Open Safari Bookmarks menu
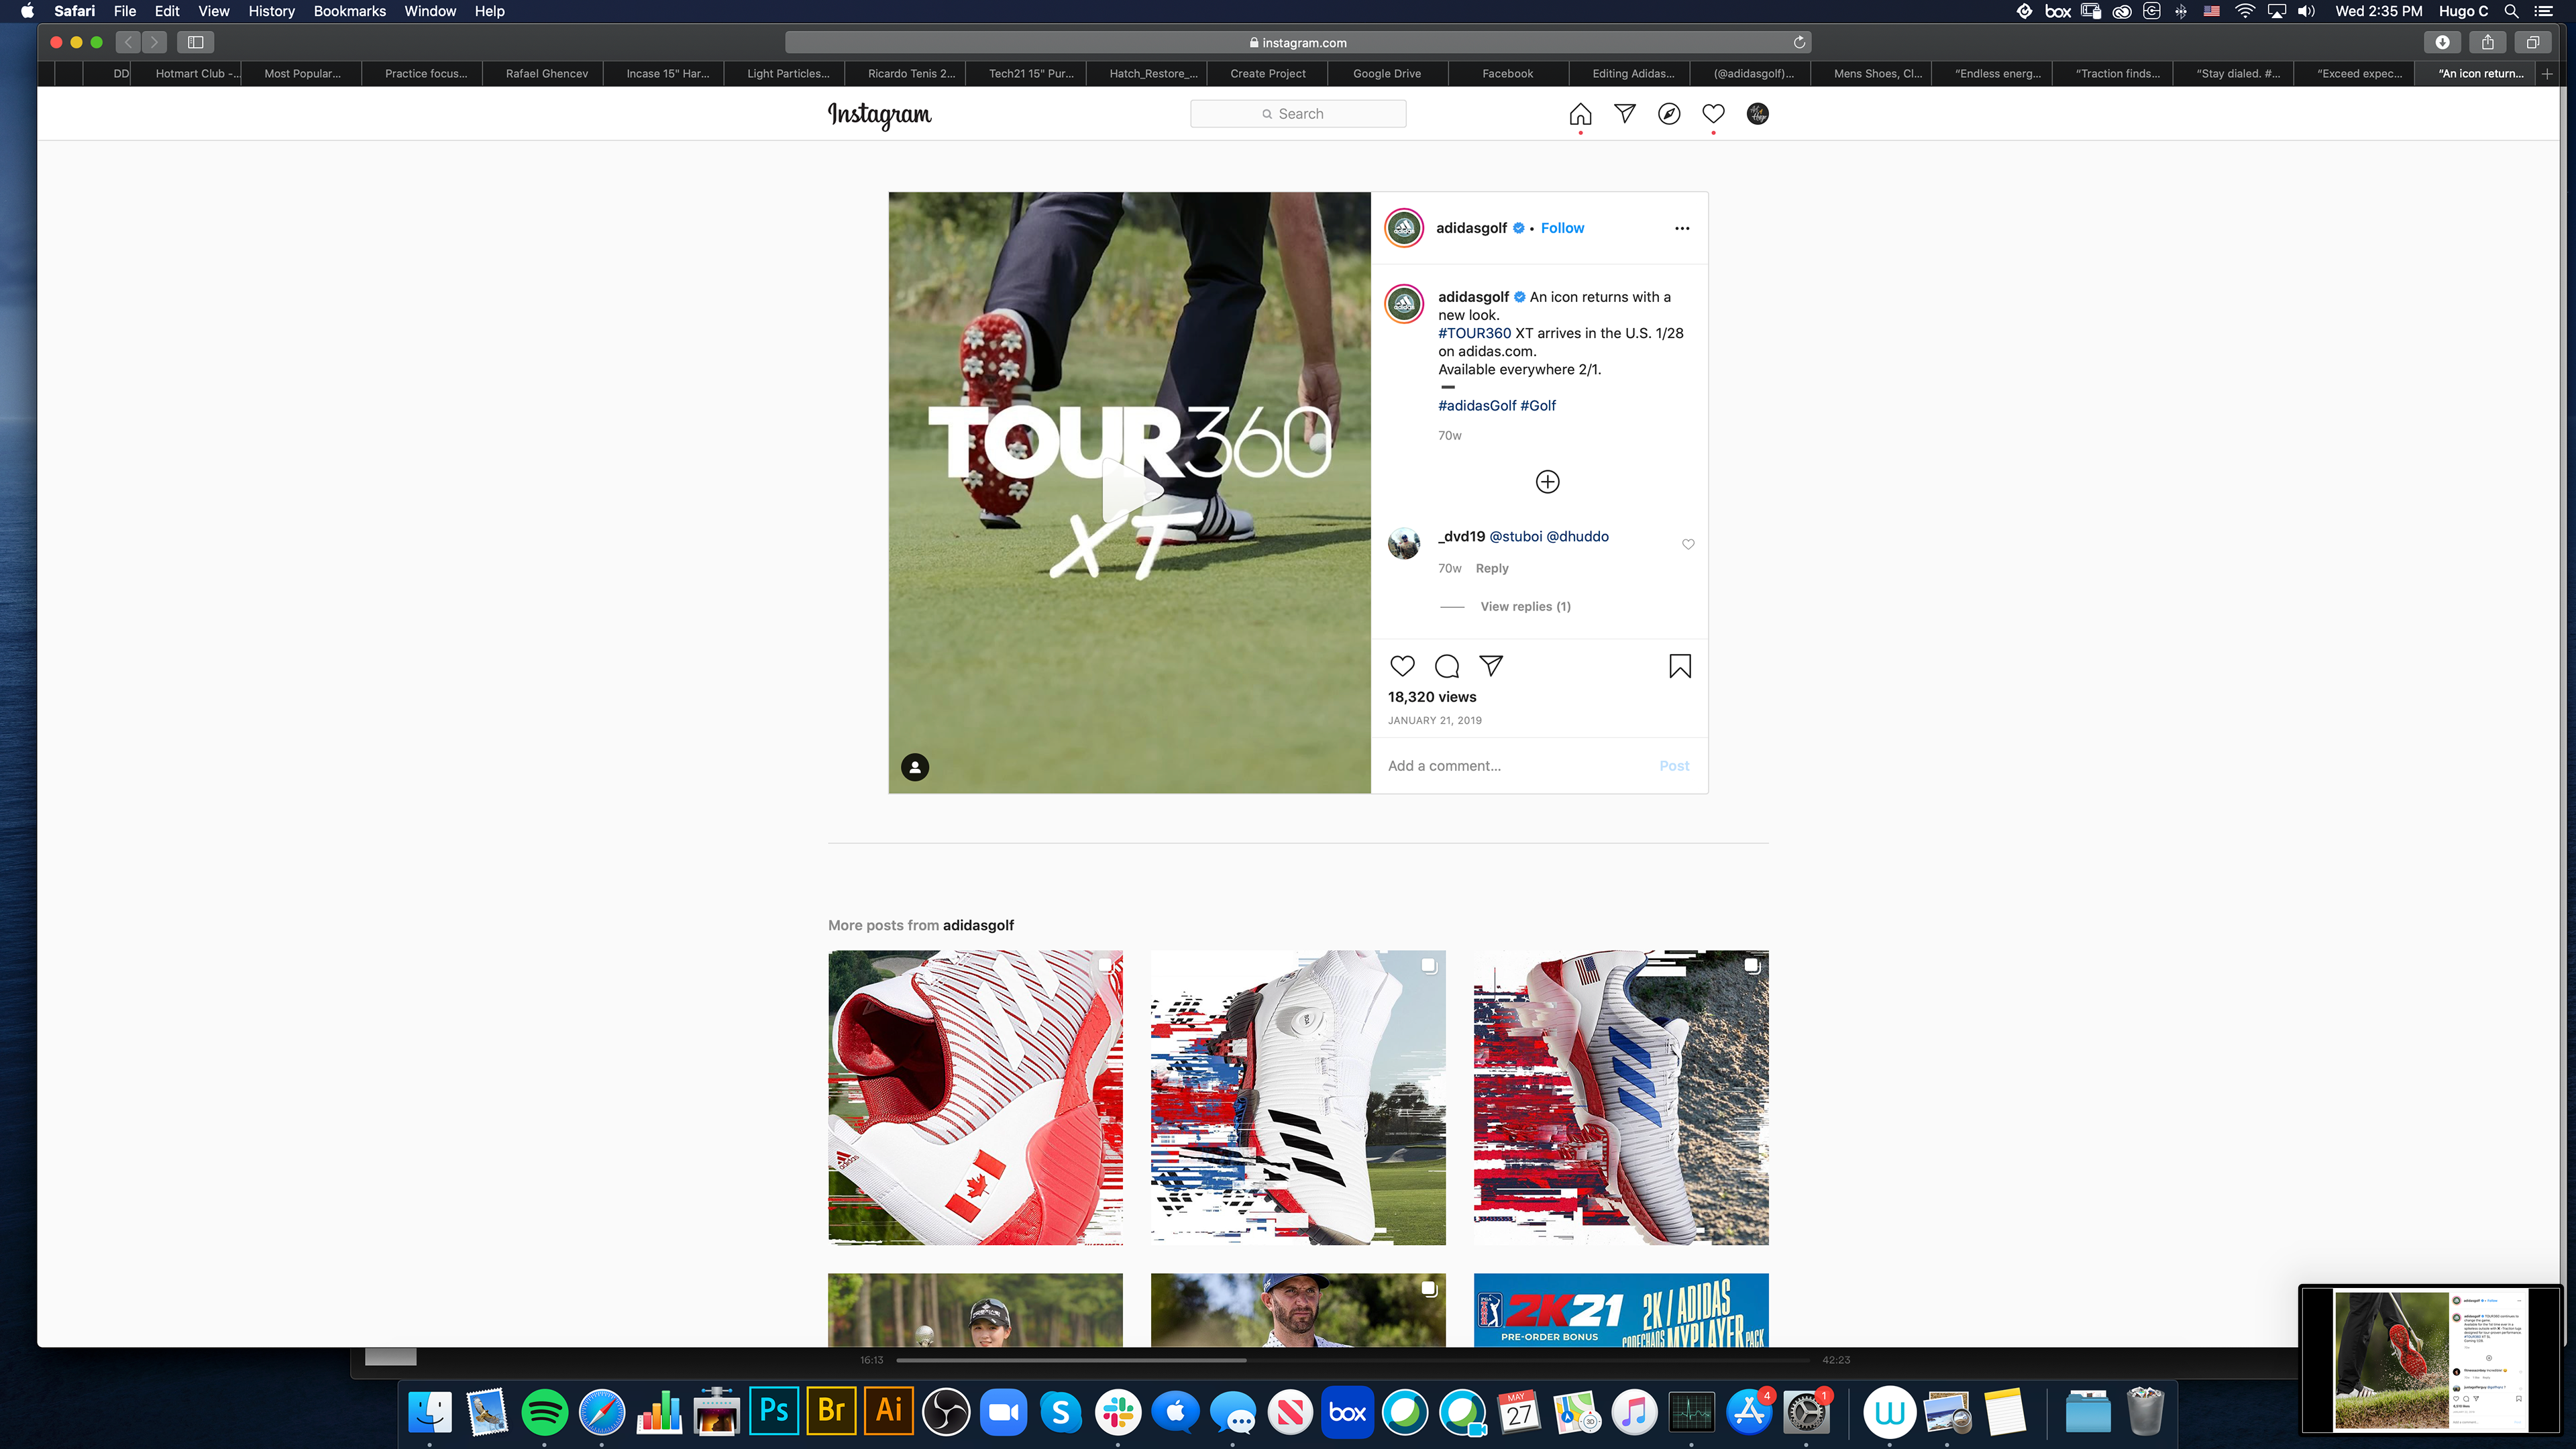This screenshot has height=1449, width=2576. pos(349,11)
